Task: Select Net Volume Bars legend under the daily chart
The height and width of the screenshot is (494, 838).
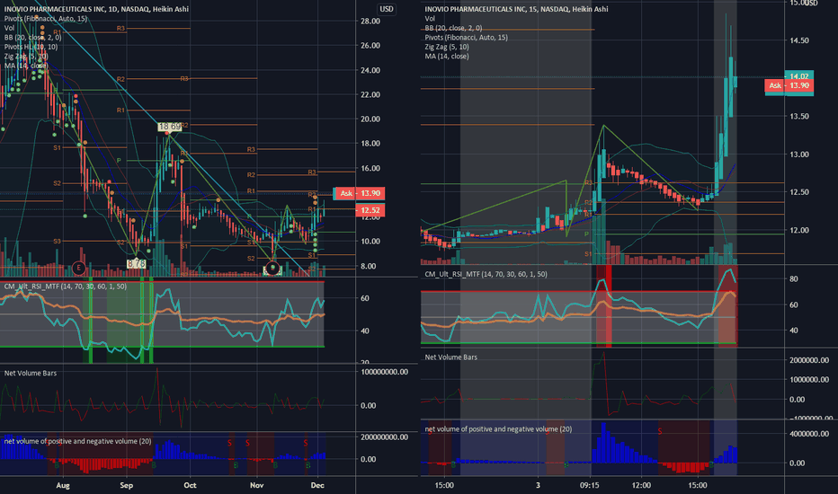Action: pyautogui.click(x=31, y=373)
